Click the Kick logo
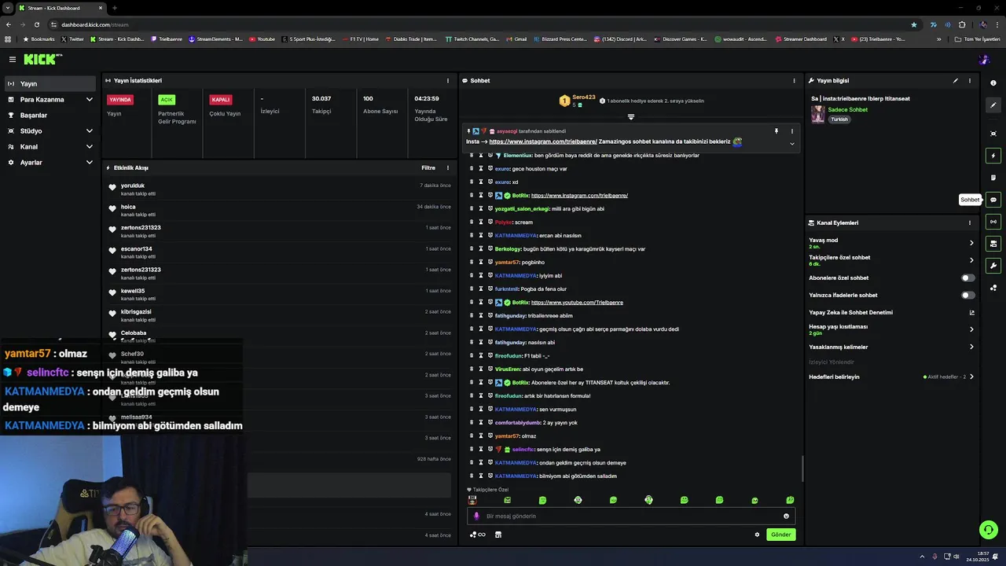Screen dimensions: 1006x566 click(x=40, y=59)
